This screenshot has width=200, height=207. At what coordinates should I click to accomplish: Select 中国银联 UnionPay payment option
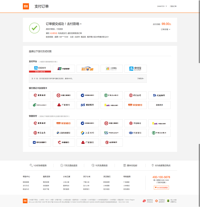(x=64, y=69)
